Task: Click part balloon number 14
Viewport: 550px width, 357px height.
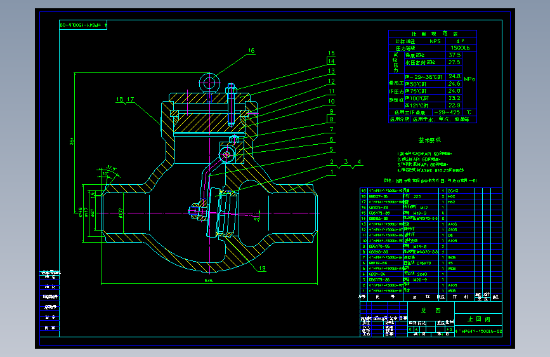Action: [x=331, y=61]
